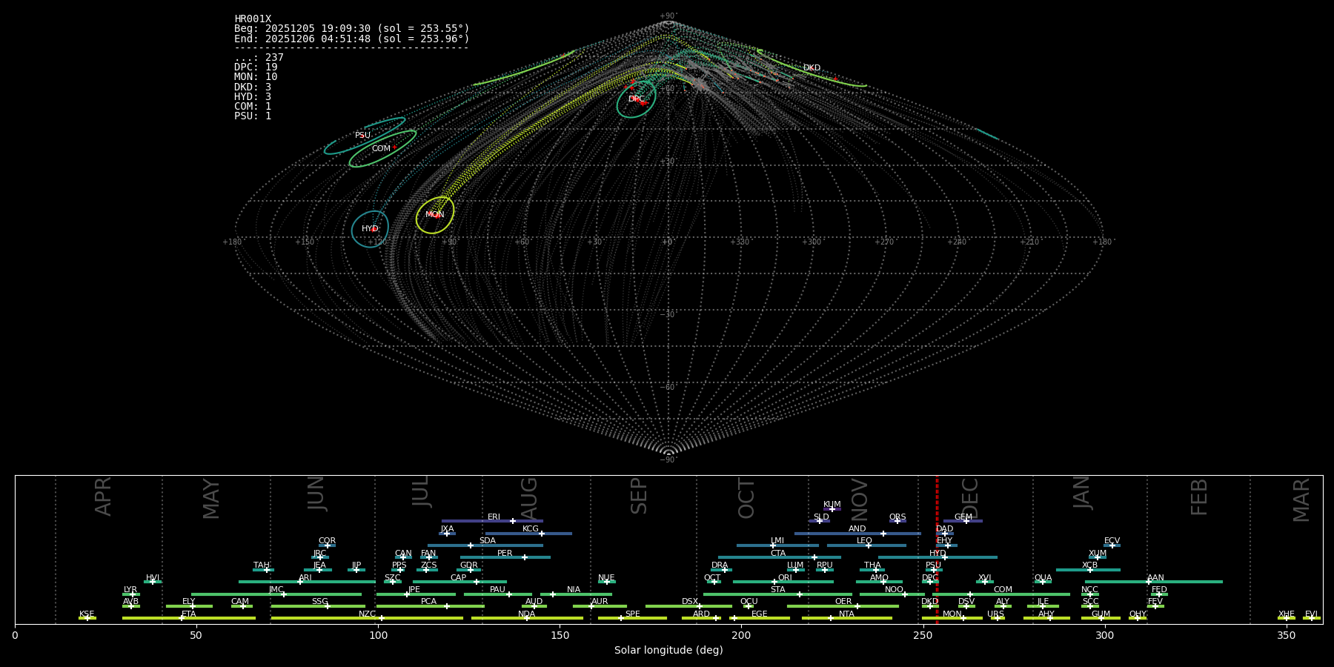Click the 'Solar longitude (deg)' axis label
Image resolution: width=1334 pixels, height=667 pixels.
coord(668,651)
